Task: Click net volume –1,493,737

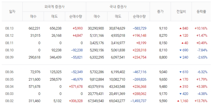Action: pyautogui.click(x=138, y=101)
